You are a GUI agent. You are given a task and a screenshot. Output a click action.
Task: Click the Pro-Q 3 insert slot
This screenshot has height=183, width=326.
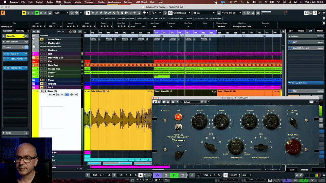pos(15,54)
